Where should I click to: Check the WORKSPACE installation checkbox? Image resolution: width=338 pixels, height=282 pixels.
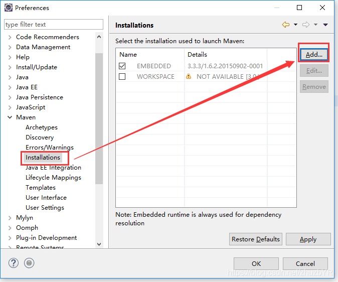coord(122,76)
